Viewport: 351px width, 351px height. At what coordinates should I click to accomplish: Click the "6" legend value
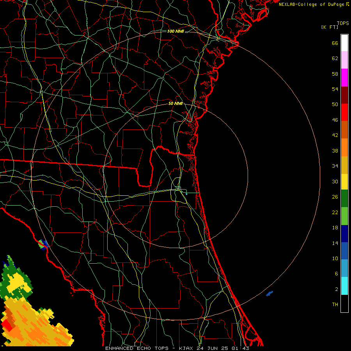coord(337,274)
